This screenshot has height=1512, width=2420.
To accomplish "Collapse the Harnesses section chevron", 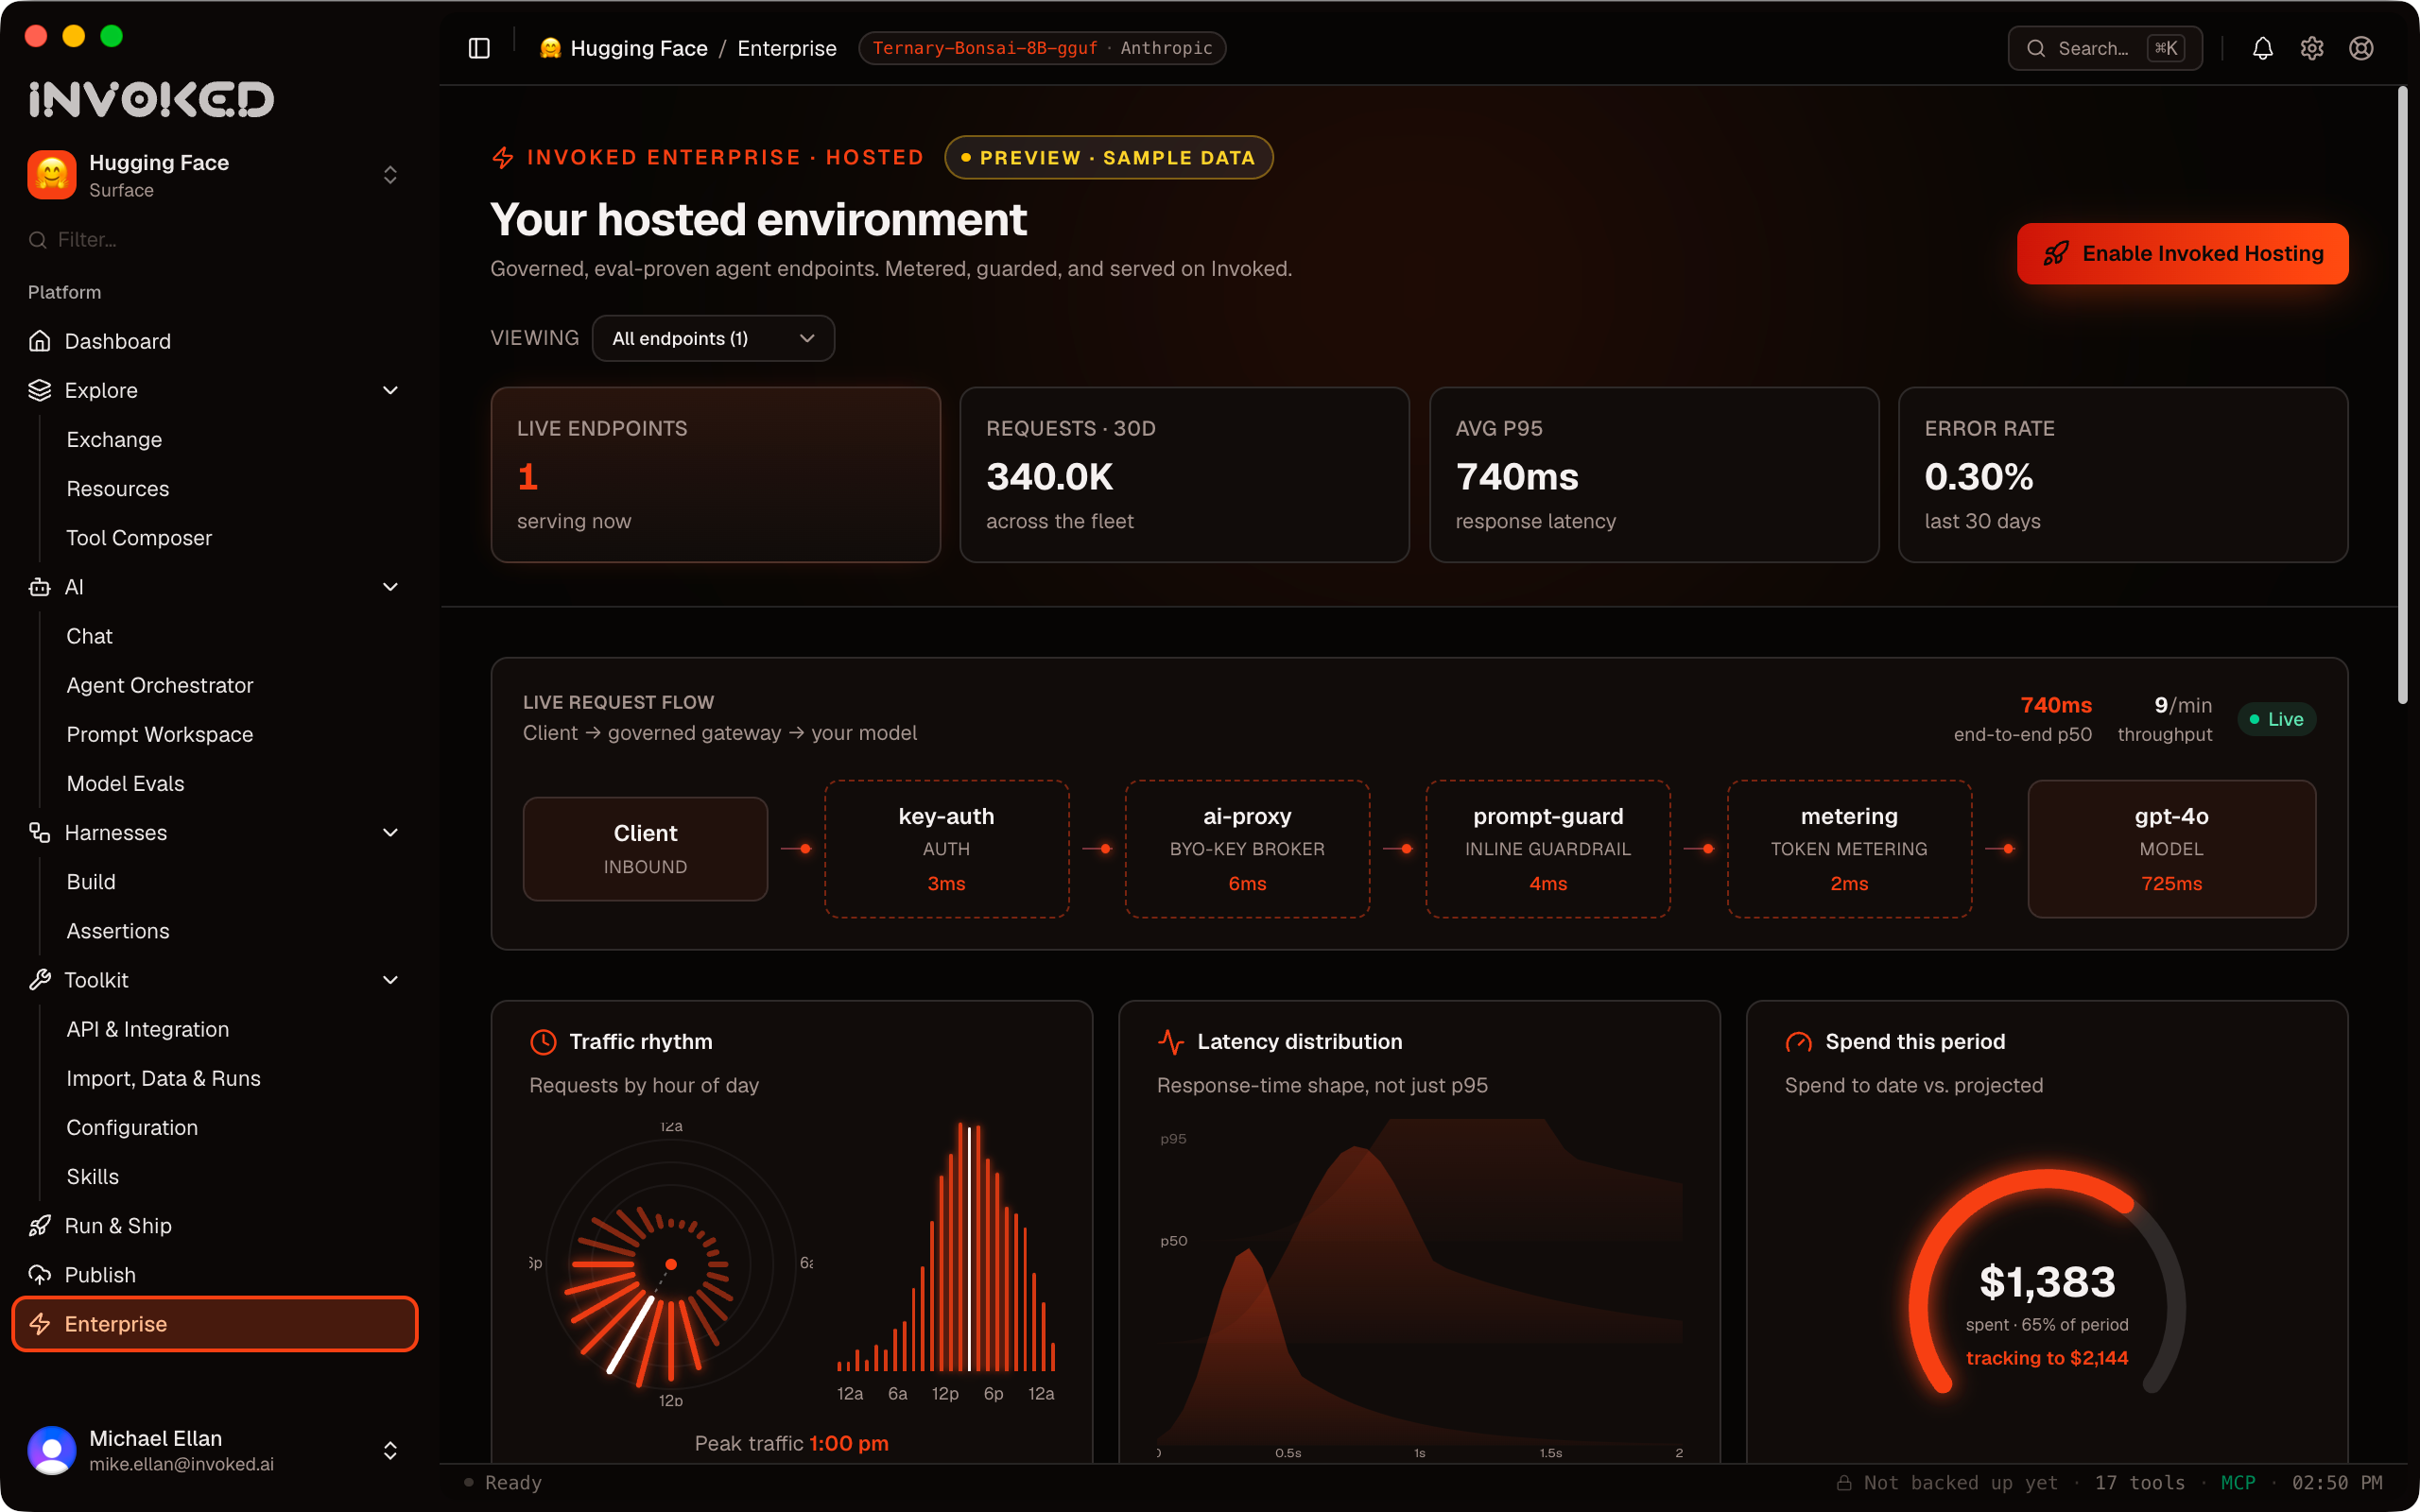I will pyautogui.click(x=390, y=832).
